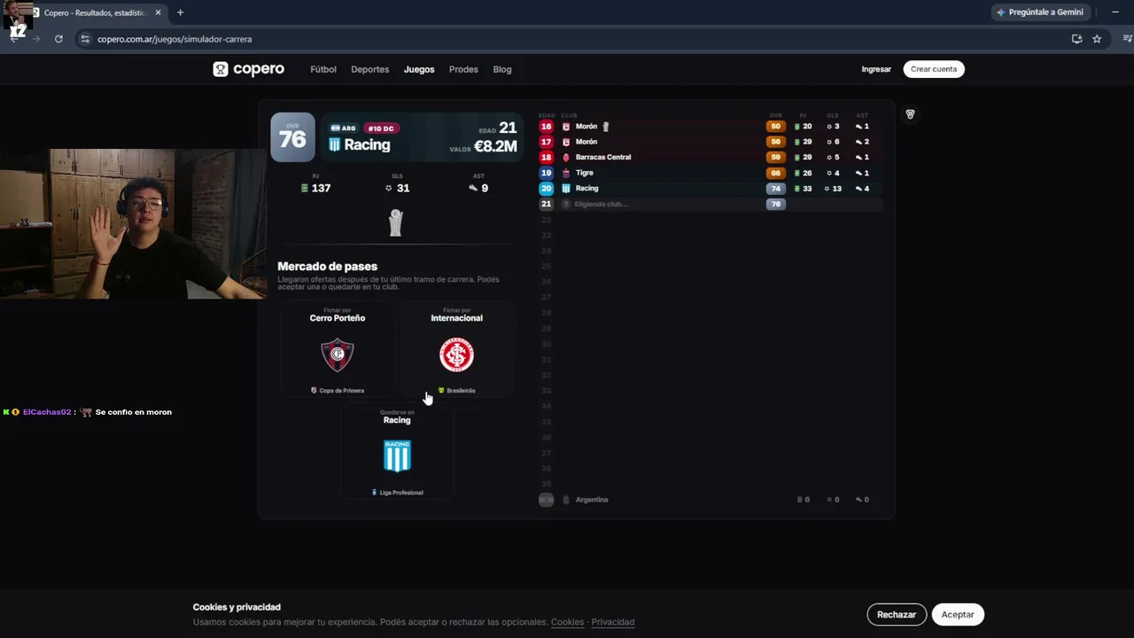Click the Mercado de pases heading
This screenshot has height=638, width=1134.
click(x=327, y=267)
